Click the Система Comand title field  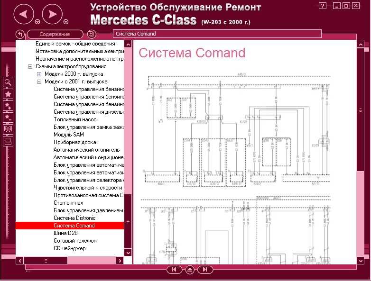tap(217, 34)
